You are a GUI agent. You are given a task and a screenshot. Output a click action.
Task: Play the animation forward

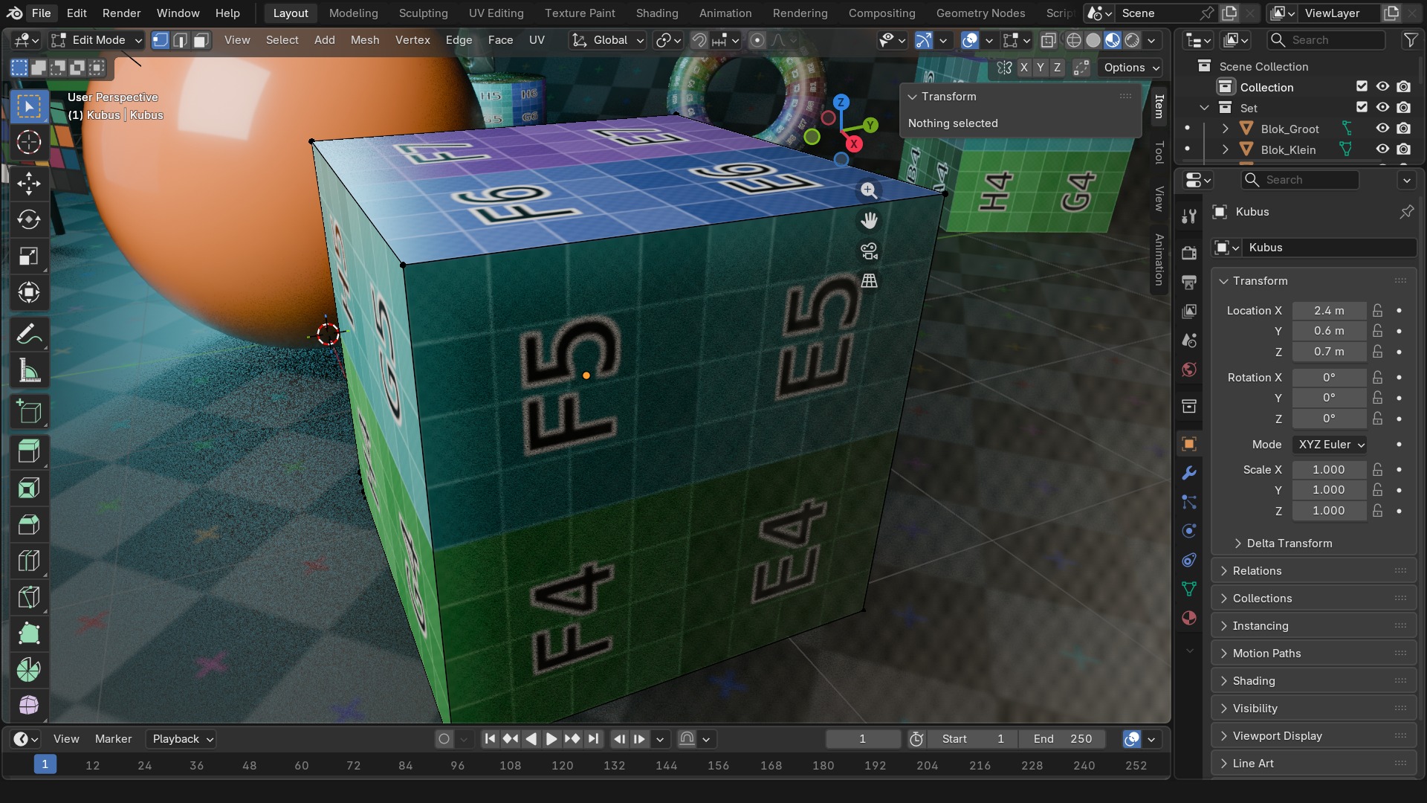click(x=551, y=739)
